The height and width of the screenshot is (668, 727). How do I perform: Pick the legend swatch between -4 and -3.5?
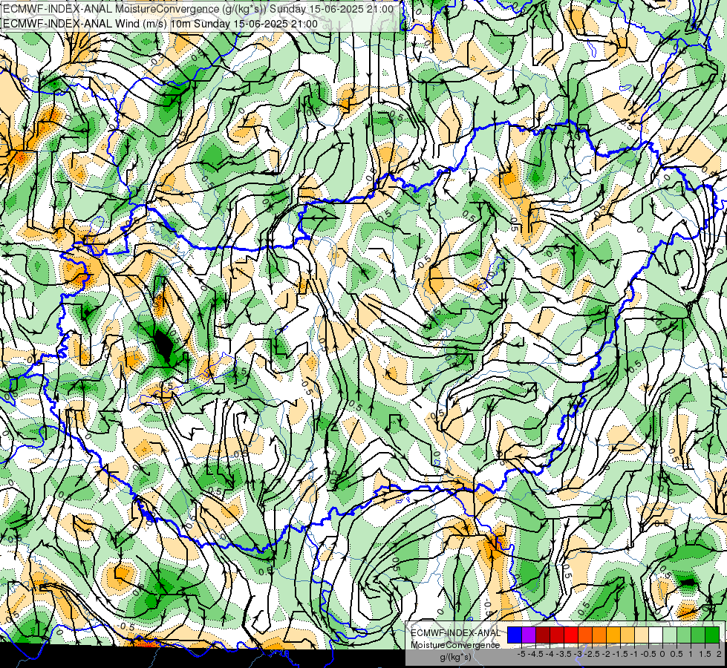pyautogui.click(x=557, y=635)
